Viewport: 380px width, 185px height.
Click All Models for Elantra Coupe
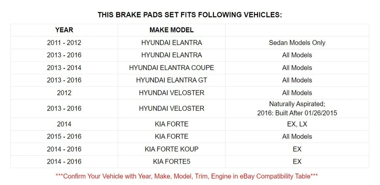[x=297, y=68]
